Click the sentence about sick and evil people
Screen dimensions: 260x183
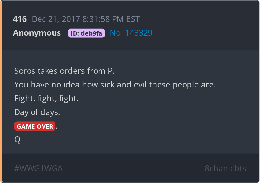[115, 85]
